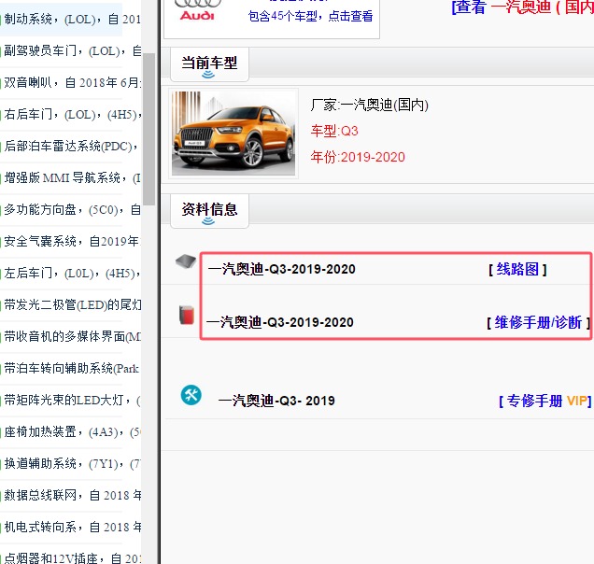Select 多功能方向盘，(5C0) list item

(x=71, y=209)
